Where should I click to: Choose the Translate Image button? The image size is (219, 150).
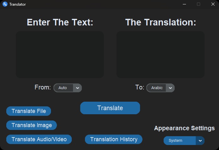(31, 125)
